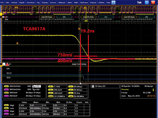Click the Δt readout 19.2ns in cursor panel
Screen dimensions: 158x118
coord(80,93)
